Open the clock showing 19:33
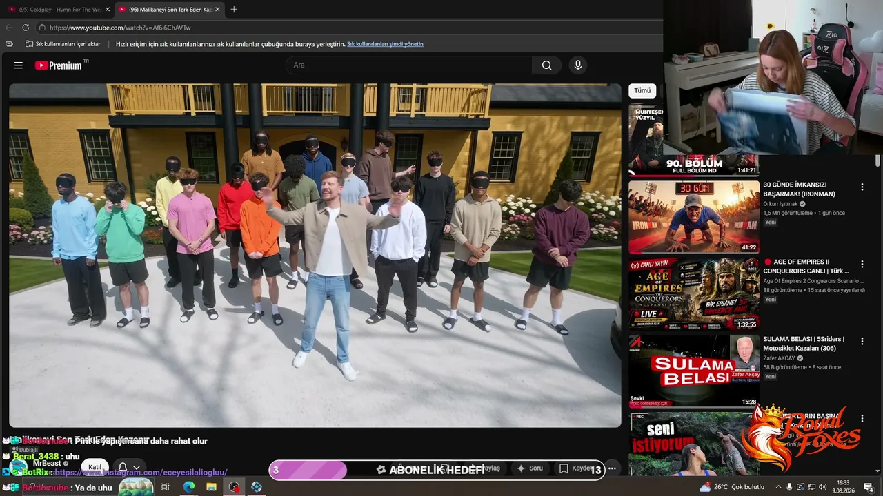This screenshot has width=883, height=496. point(843,487)
